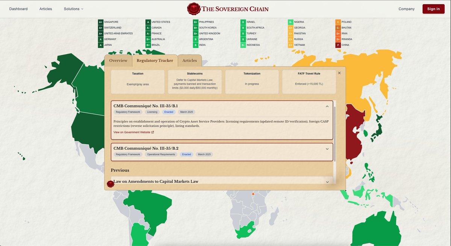451x246 pixels.
Task: Select INDIA in the ranking legend
Action: pyautogui.click(x=203, y=45)
